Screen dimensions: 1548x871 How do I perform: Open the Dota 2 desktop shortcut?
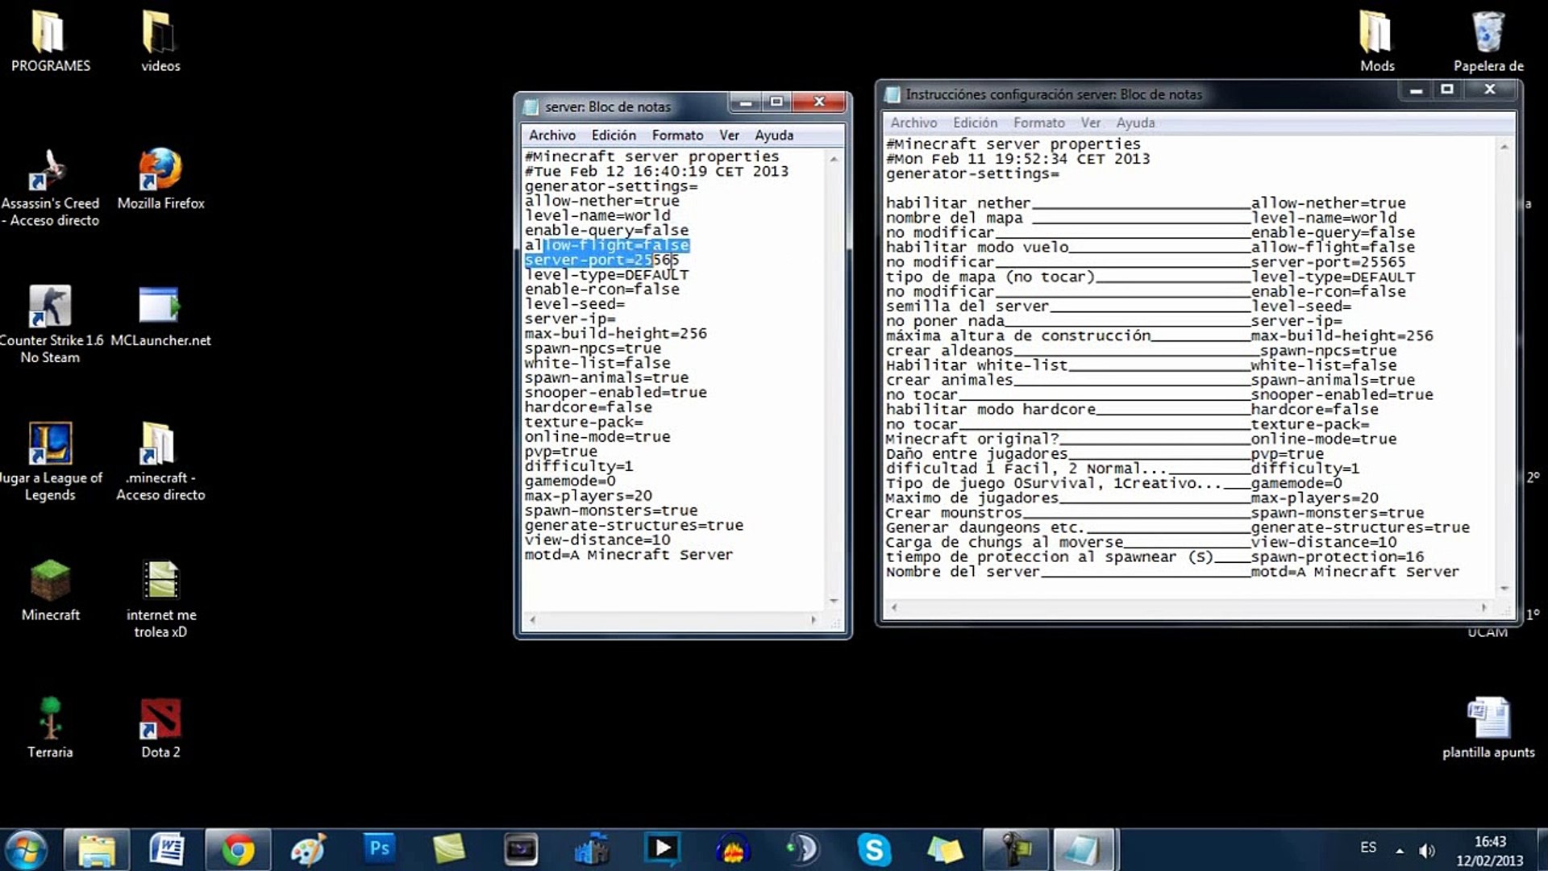pos(160,719)
